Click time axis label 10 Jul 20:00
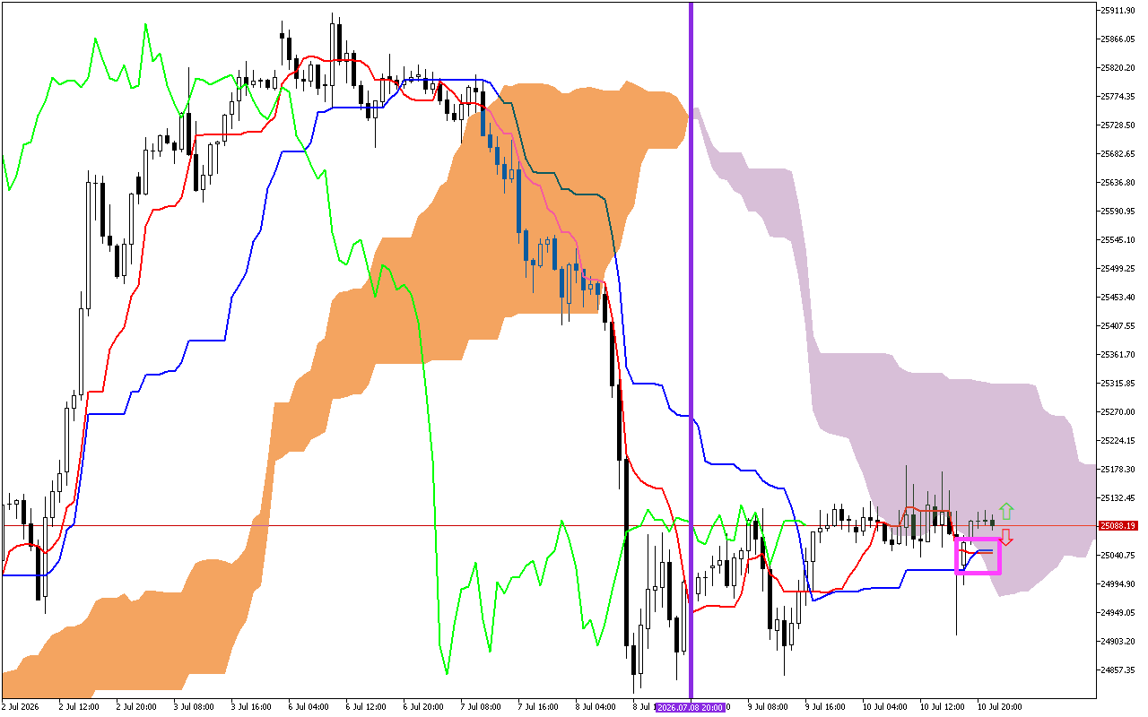 [x=999, y=706]
